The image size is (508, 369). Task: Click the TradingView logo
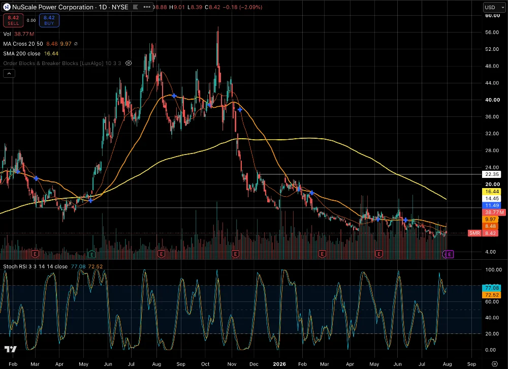tap(10, 349)
